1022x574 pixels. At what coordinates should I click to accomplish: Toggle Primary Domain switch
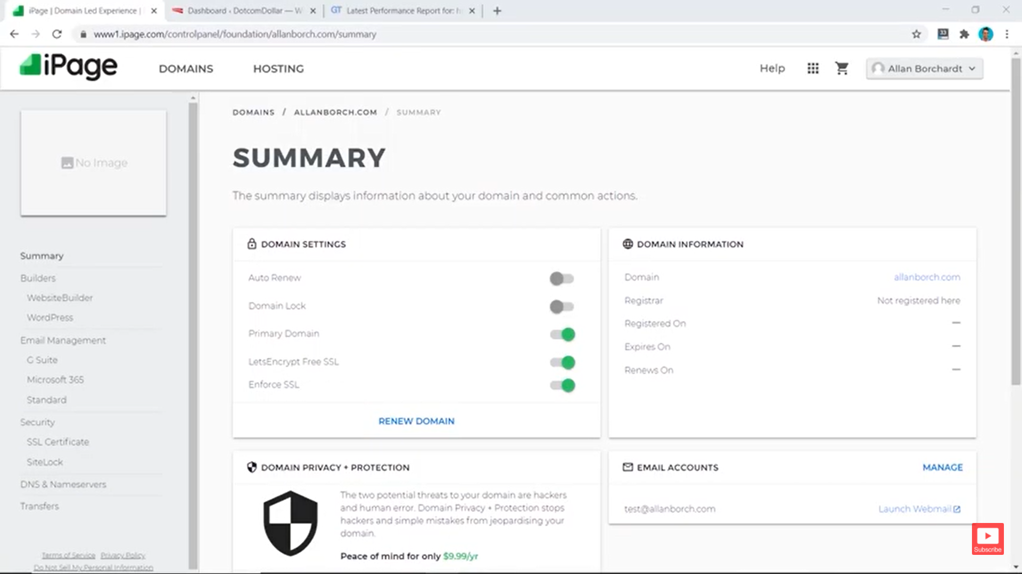tap(563, 334)
